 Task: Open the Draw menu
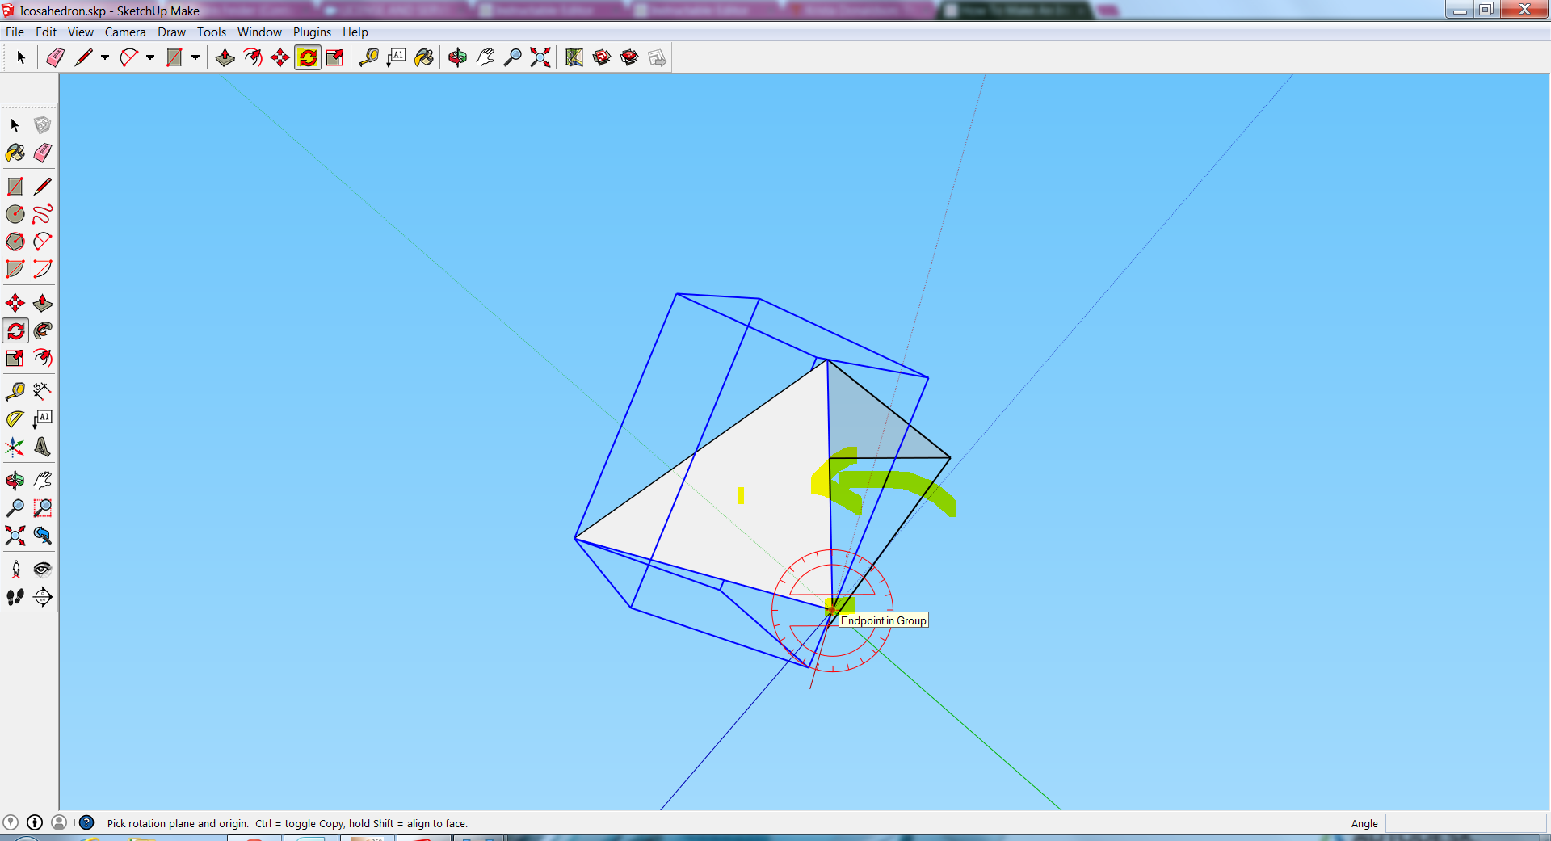click(x=171, y=32)
